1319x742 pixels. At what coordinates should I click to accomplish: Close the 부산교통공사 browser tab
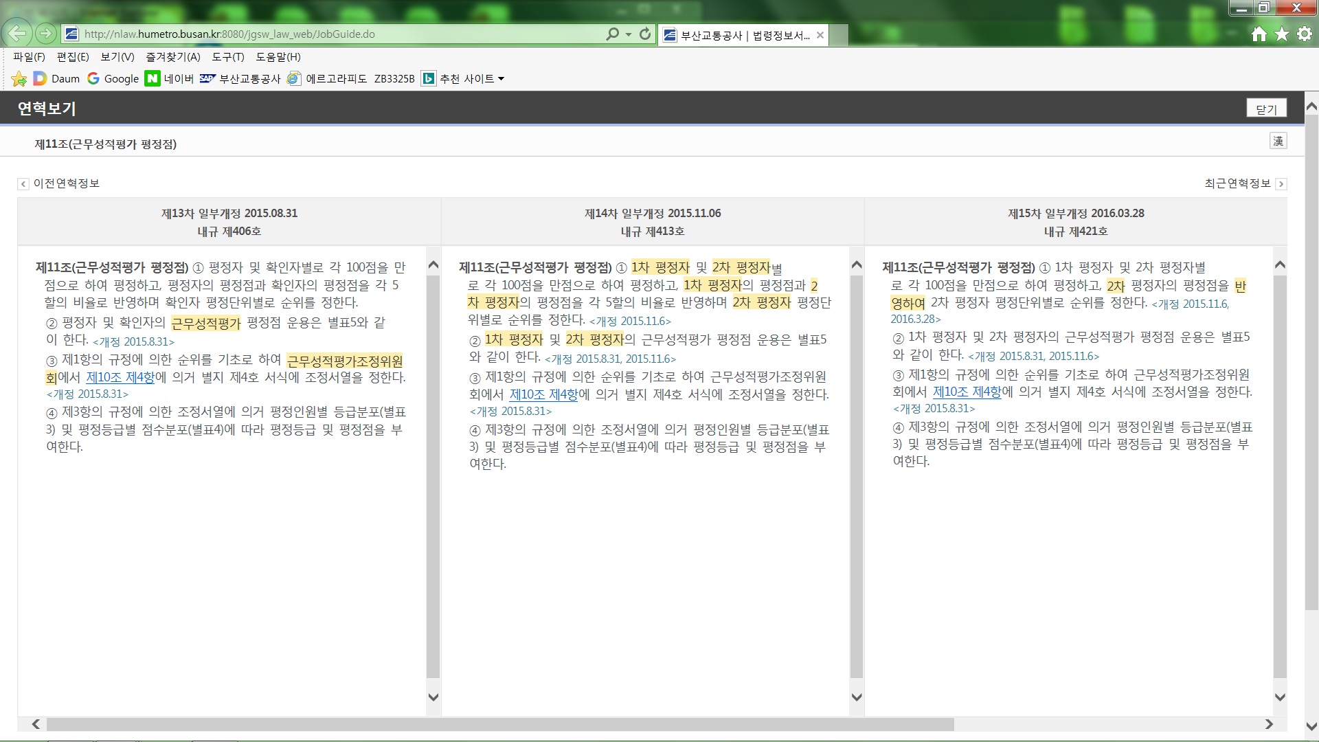click(820, 35)
